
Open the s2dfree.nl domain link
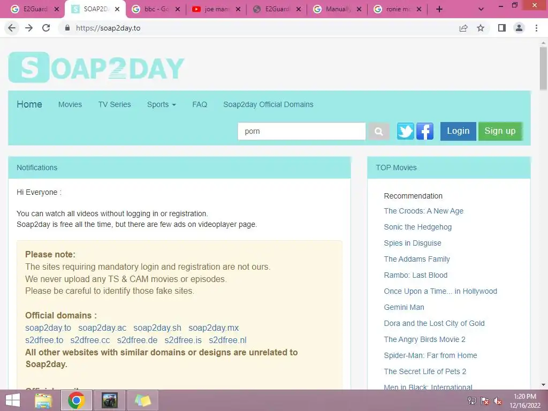(227, 340)
